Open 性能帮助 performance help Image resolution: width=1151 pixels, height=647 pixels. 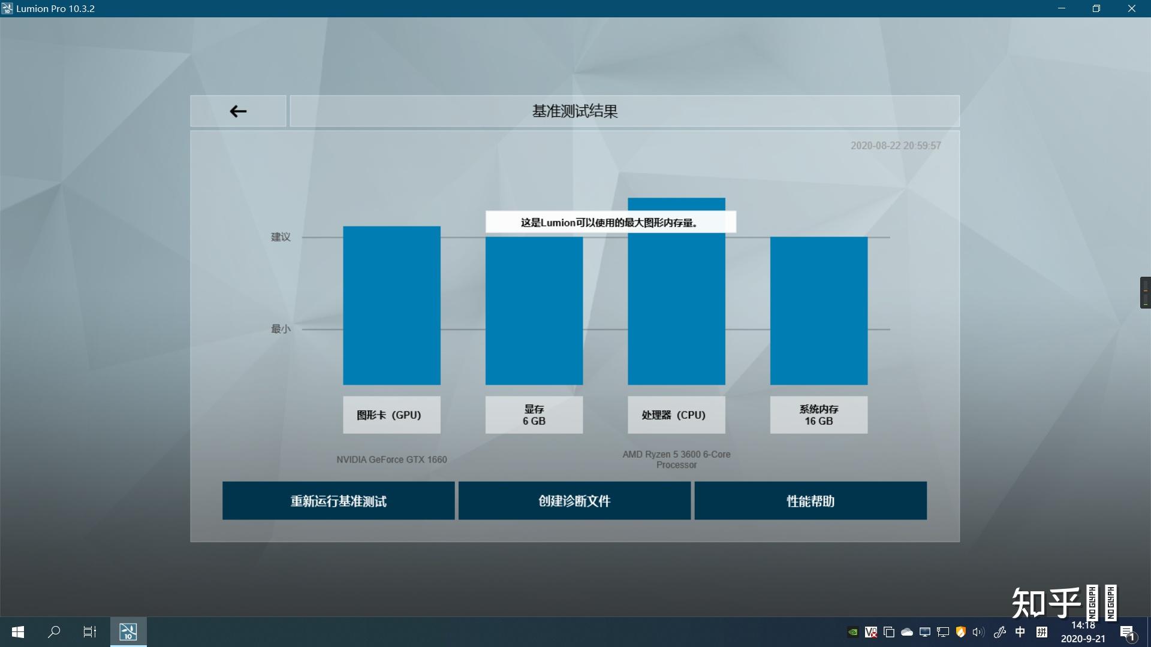coord(810,501)
